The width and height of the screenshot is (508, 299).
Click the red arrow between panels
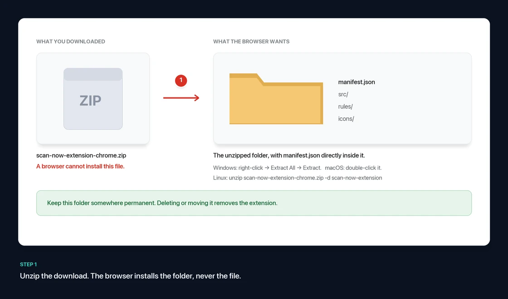(x=181, y=98)
